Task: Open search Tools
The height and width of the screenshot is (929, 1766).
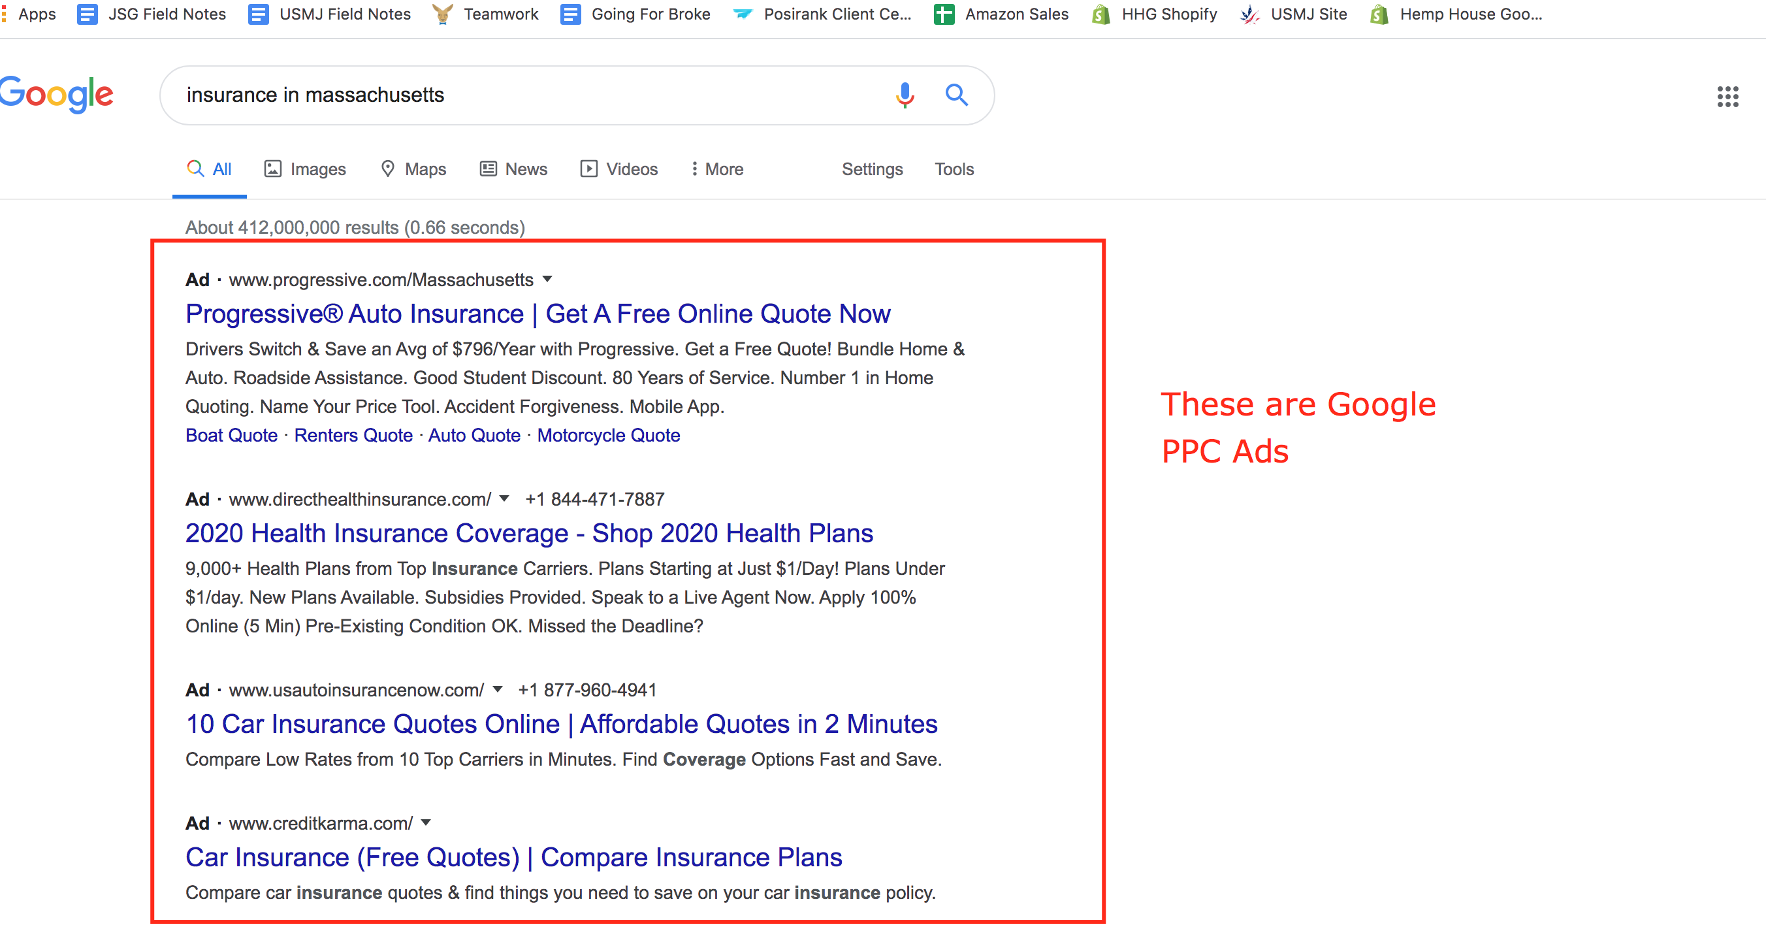Action: [954, 169]
